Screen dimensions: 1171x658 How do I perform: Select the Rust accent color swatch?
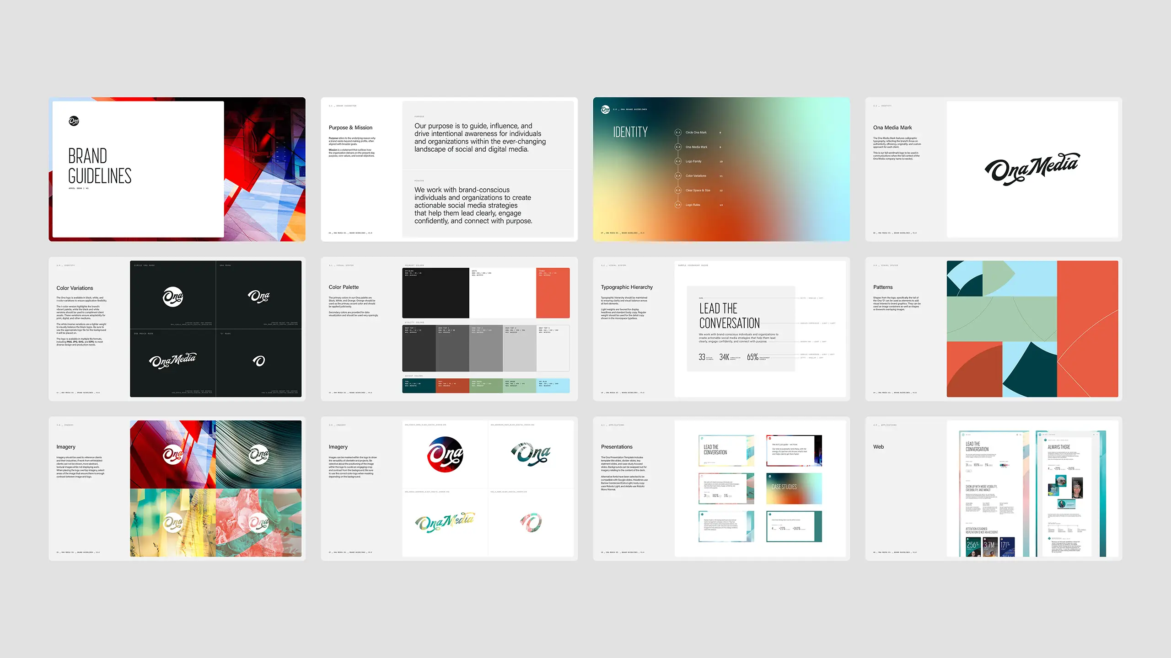[x=452, y=386]
